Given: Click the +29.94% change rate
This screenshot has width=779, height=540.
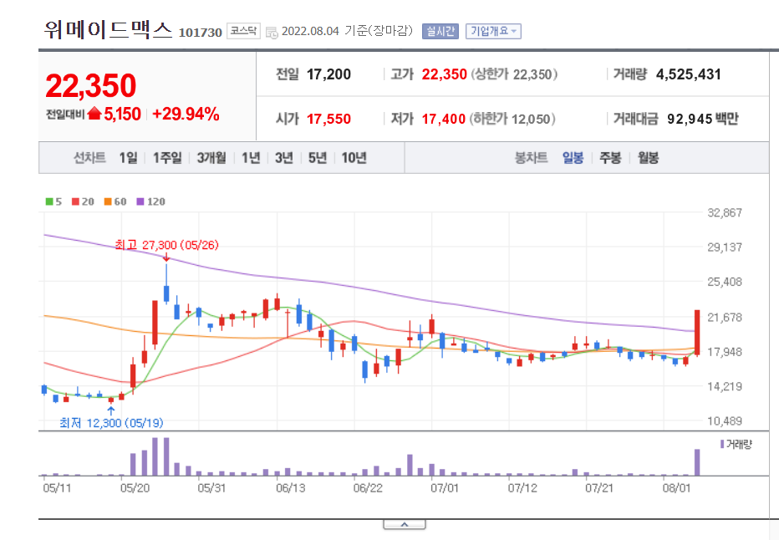Looking at the screenshot, I should tap(186, 114).
